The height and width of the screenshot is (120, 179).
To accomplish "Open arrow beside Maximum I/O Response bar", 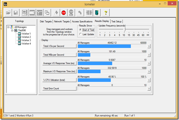I will pyautogui.click(x=149, y=71).
